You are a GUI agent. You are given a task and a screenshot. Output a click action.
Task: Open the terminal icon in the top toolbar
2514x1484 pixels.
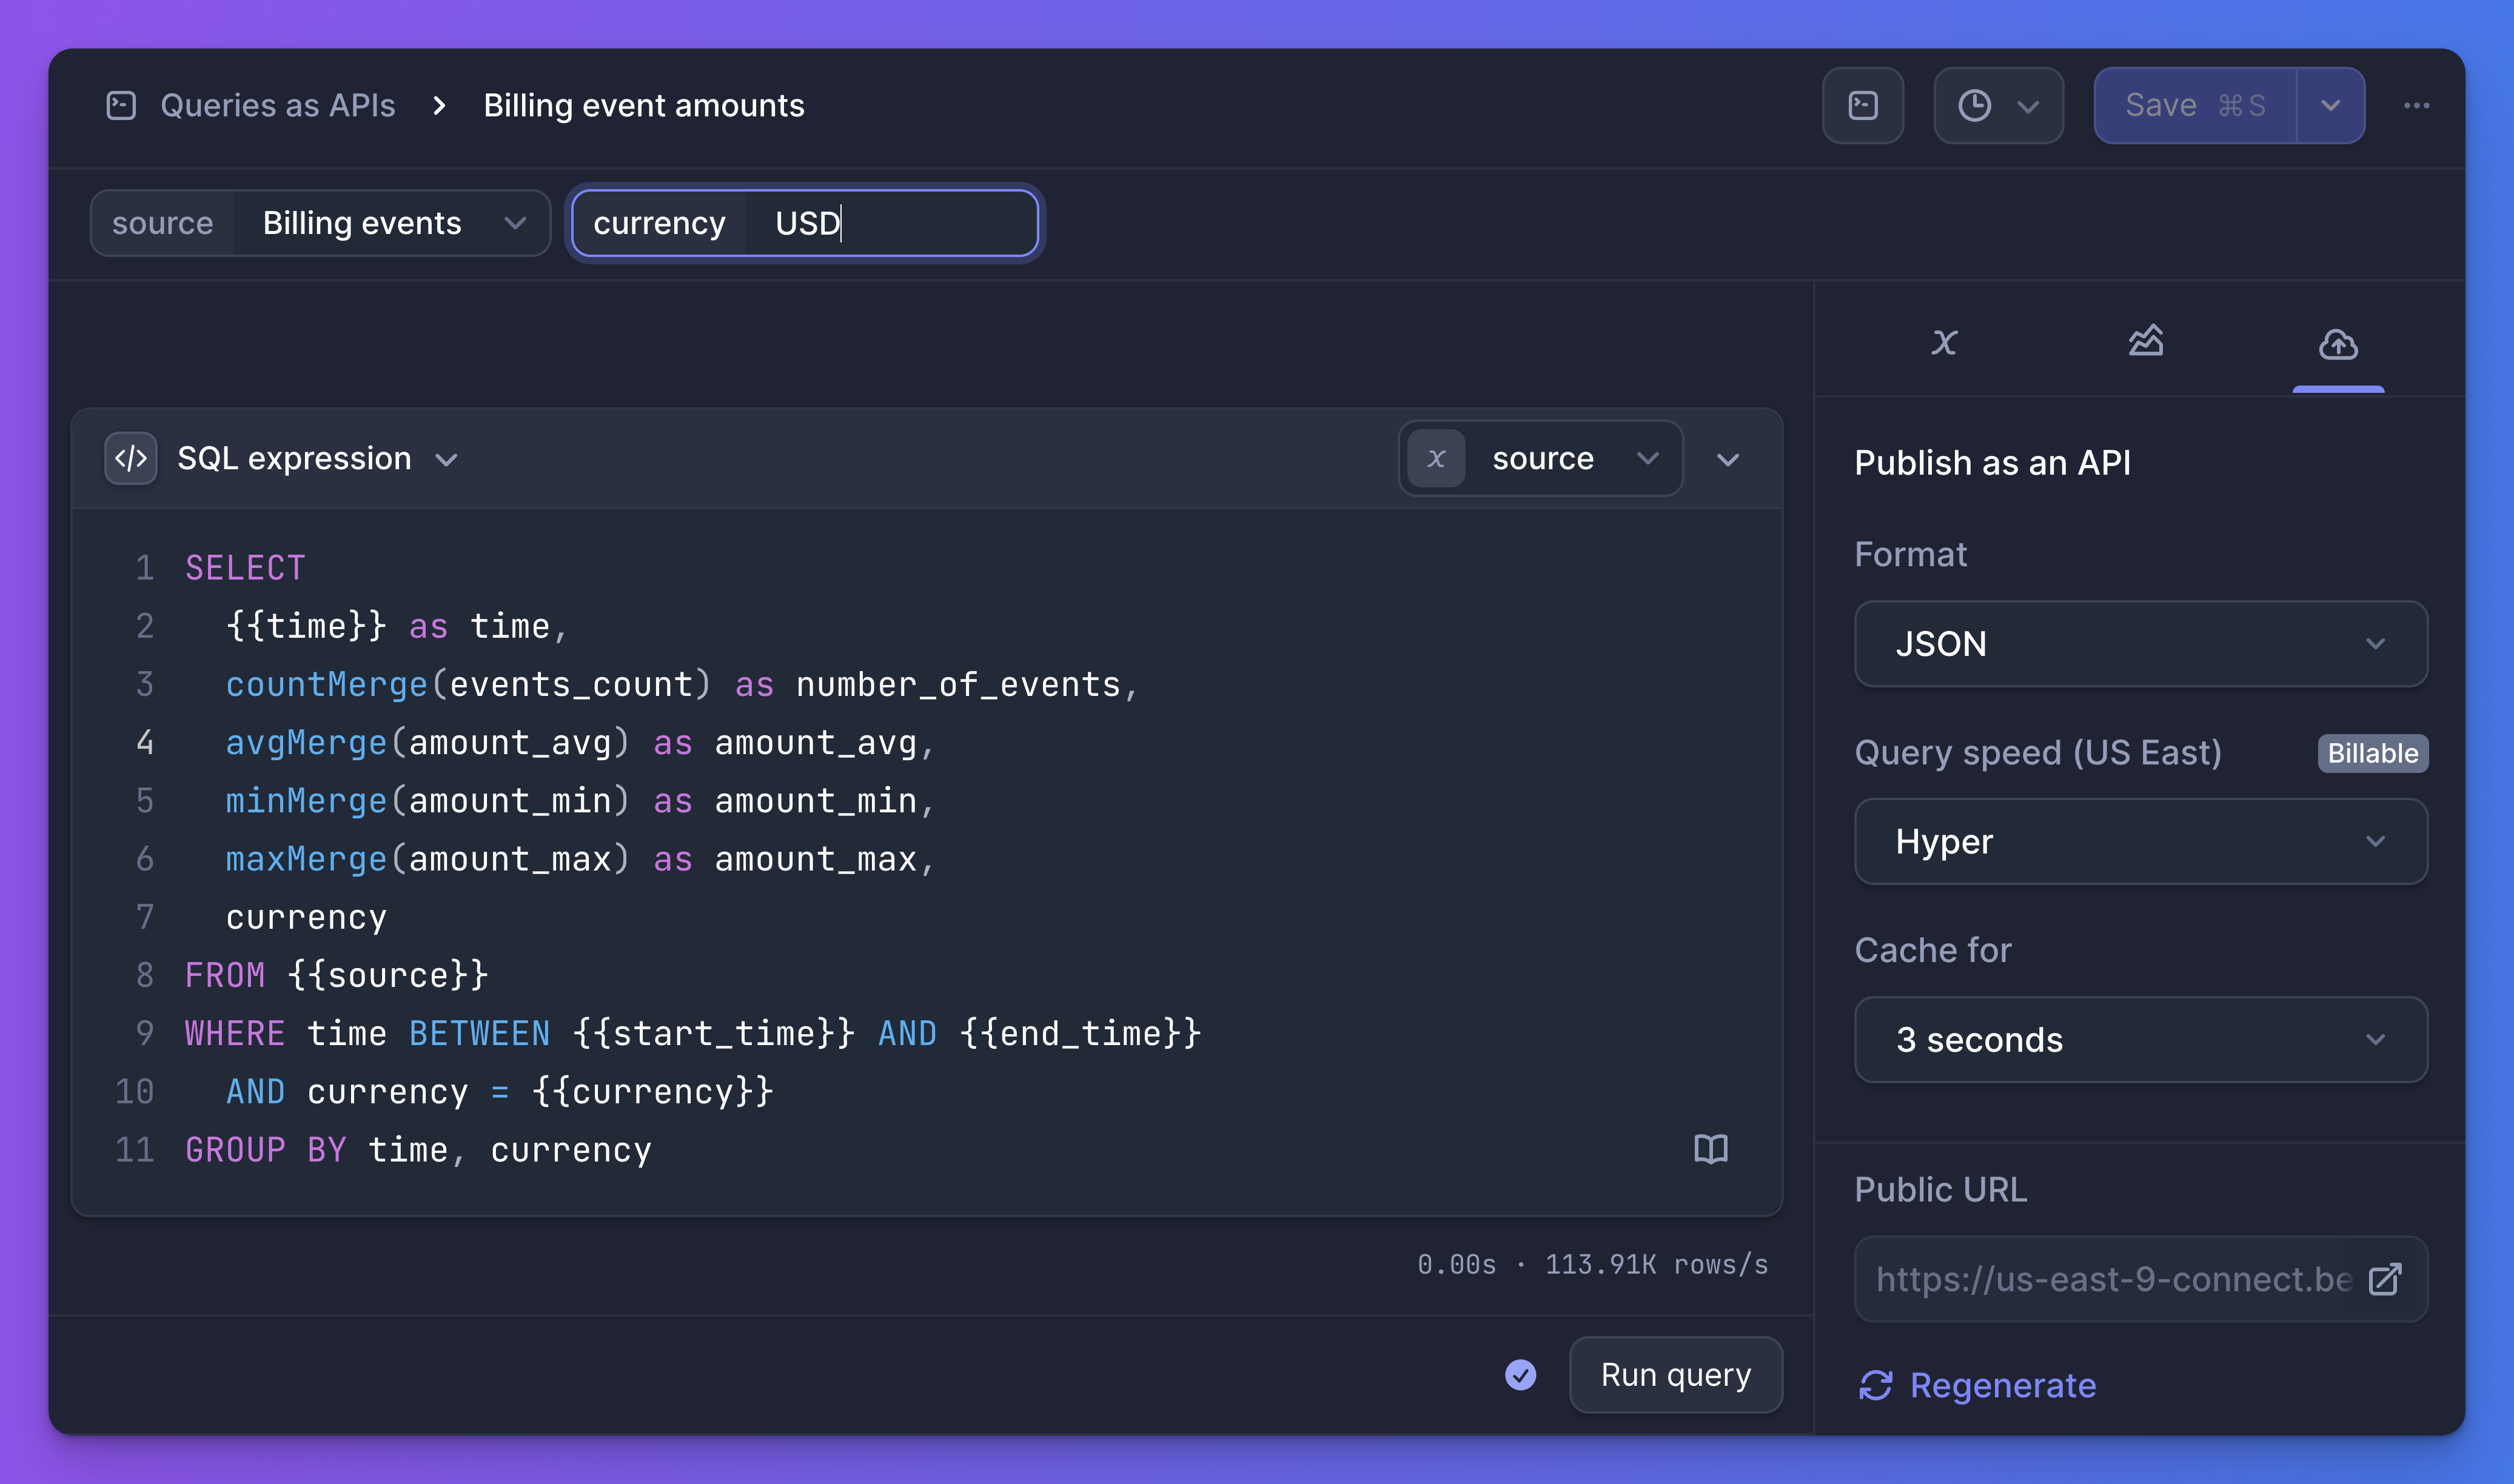(1862, 104)
